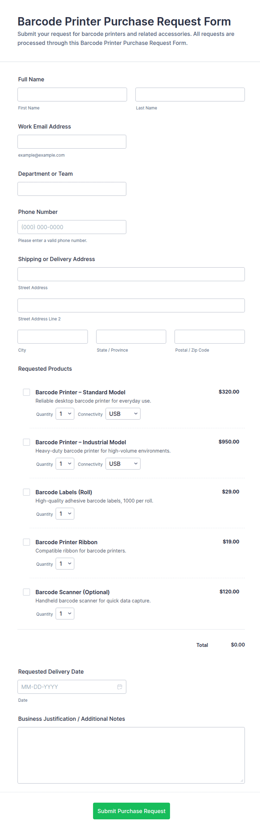The height and width of the screenshot is (833, 260).
Task: Click into the Last Name field
Action: click(190, 94)
